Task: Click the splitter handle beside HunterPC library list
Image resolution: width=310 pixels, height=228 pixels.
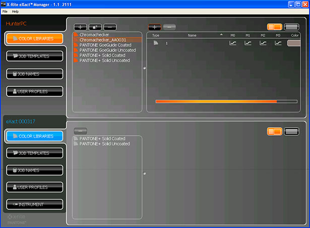Action: coord(144,68)
